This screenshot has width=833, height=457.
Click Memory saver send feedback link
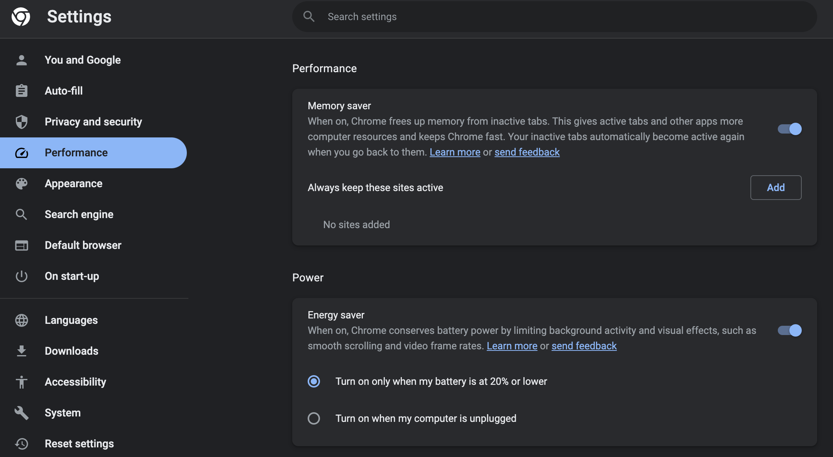coord(527,152)
